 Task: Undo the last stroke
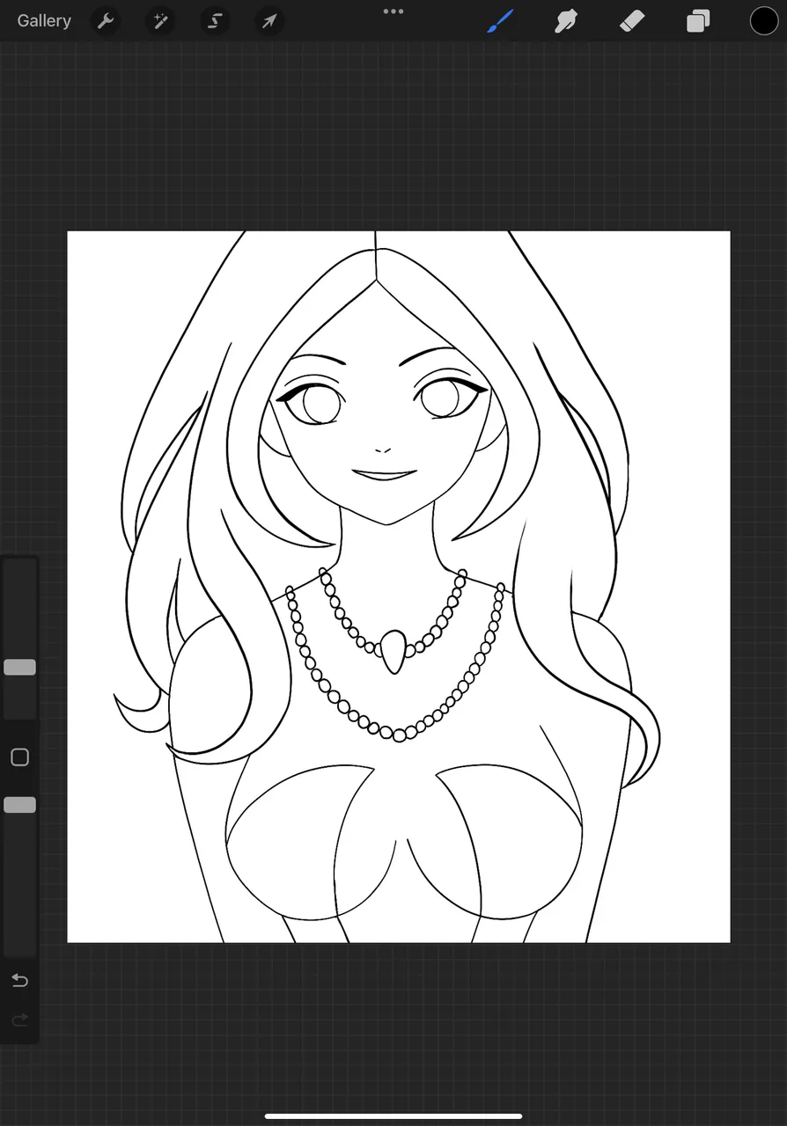pyautogui.click(x=19, y=980)
